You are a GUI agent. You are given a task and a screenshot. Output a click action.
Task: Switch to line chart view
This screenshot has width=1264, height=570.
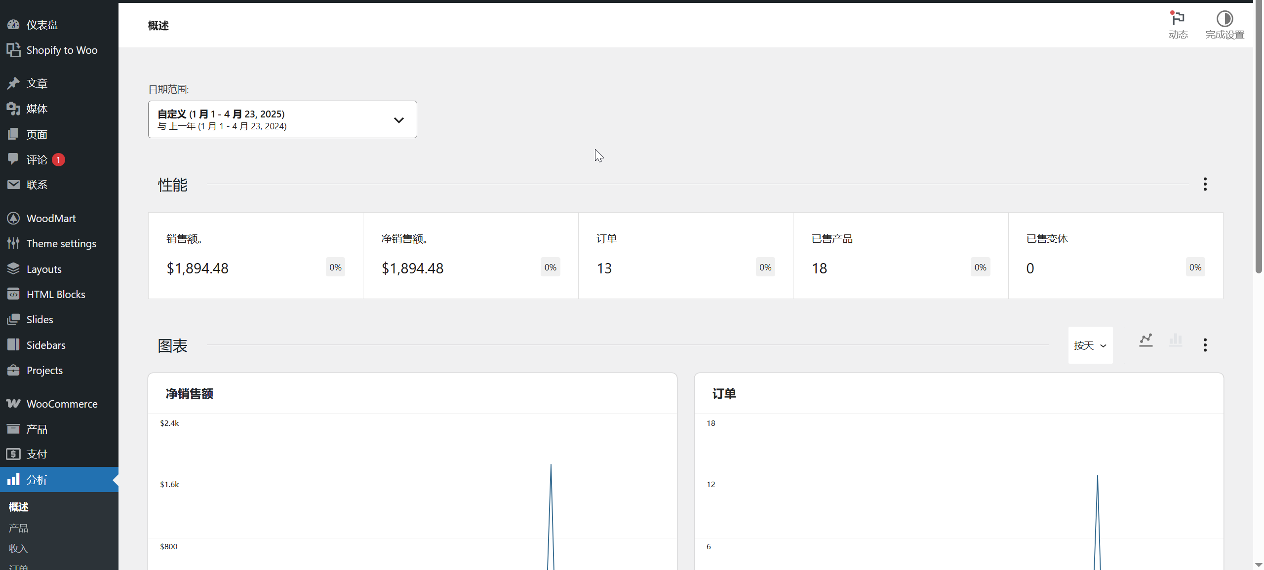point(1146,340)
